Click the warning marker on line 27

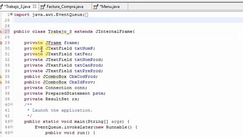pos(1,32)
